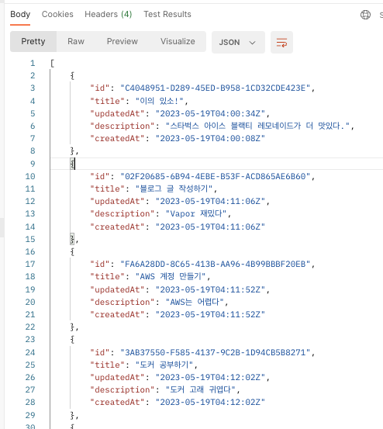Open the Test Results tab
Image resolution: width=383 pixels, height=429 pixels.
tap(167, 14)
